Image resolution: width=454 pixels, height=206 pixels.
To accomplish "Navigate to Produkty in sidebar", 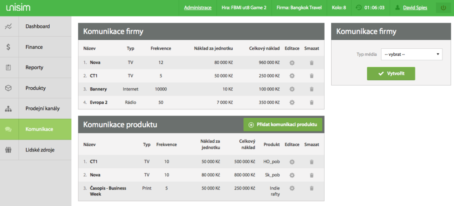I will (x=35, y=88).
